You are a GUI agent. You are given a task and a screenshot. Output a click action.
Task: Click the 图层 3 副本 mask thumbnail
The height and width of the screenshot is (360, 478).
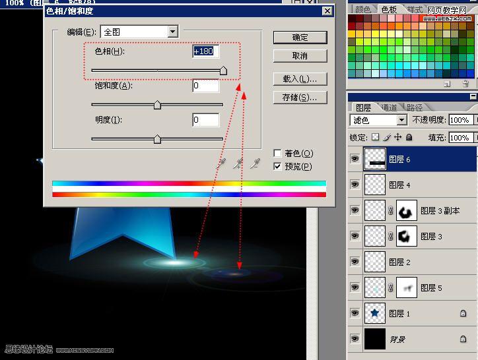point(406,210)
